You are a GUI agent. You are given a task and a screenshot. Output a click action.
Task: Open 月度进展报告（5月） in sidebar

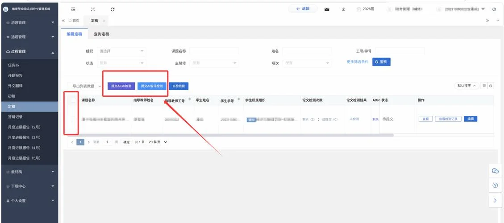click(x=29, y=158)
